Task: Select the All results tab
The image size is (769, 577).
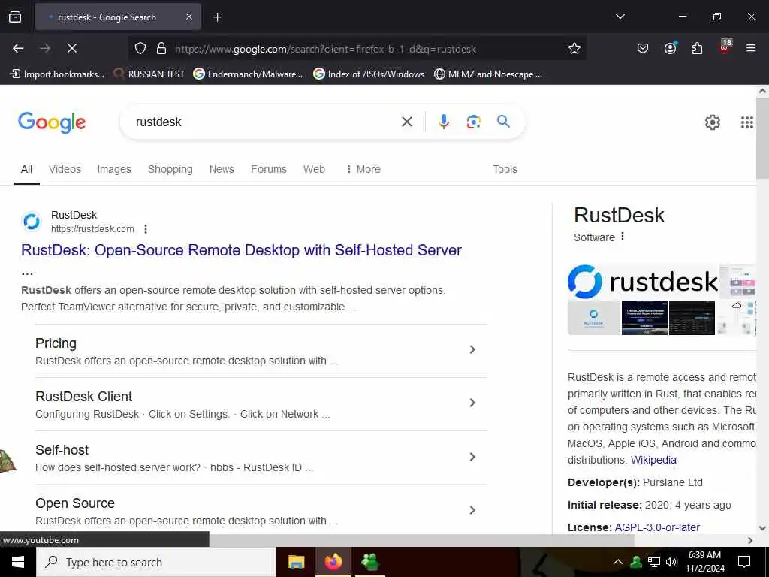Action: pyautogui.click(x=26, y=169)
